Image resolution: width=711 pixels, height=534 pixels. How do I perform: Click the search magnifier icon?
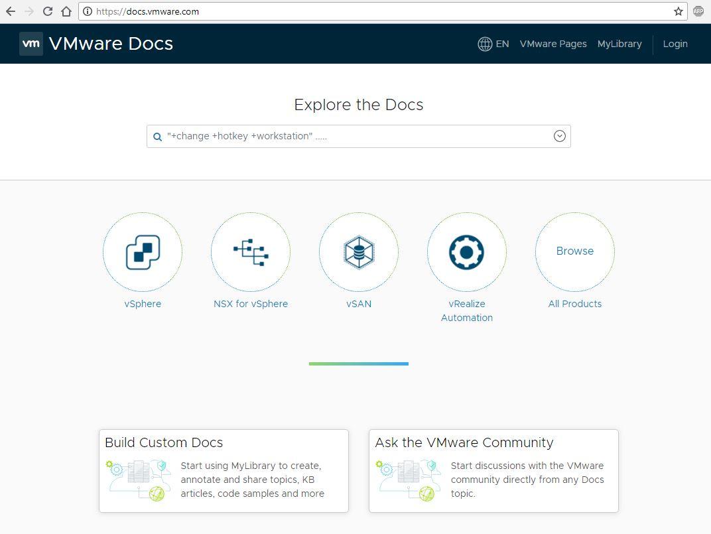[x=157, y=137]
